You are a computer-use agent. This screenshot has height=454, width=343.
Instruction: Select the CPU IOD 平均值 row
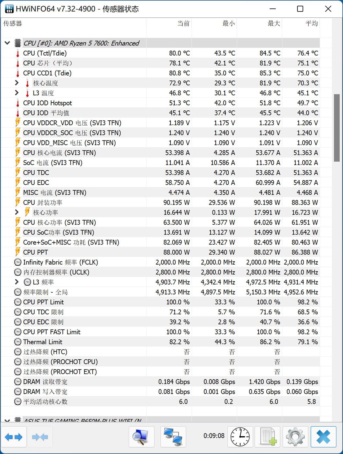[160, 113]
